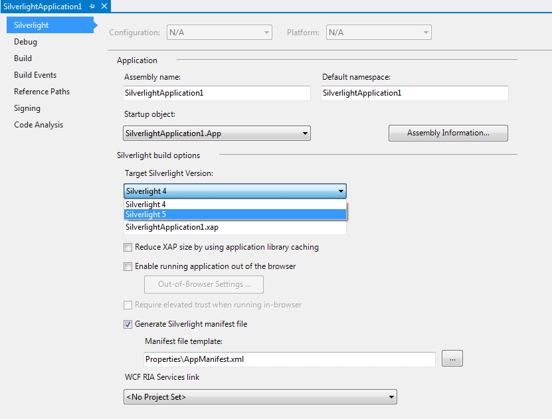Open the Reference Paths page
552x419 pixels.
pyautogui.click(x=42, y=92)
